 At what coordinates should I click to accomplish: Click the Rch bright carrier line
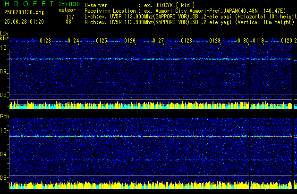[x=151, y=136]
